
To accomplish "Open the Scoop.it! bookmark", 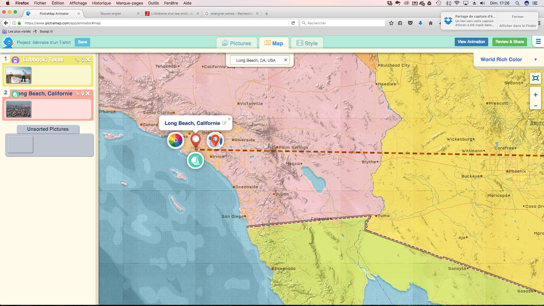I will [43, 31].
